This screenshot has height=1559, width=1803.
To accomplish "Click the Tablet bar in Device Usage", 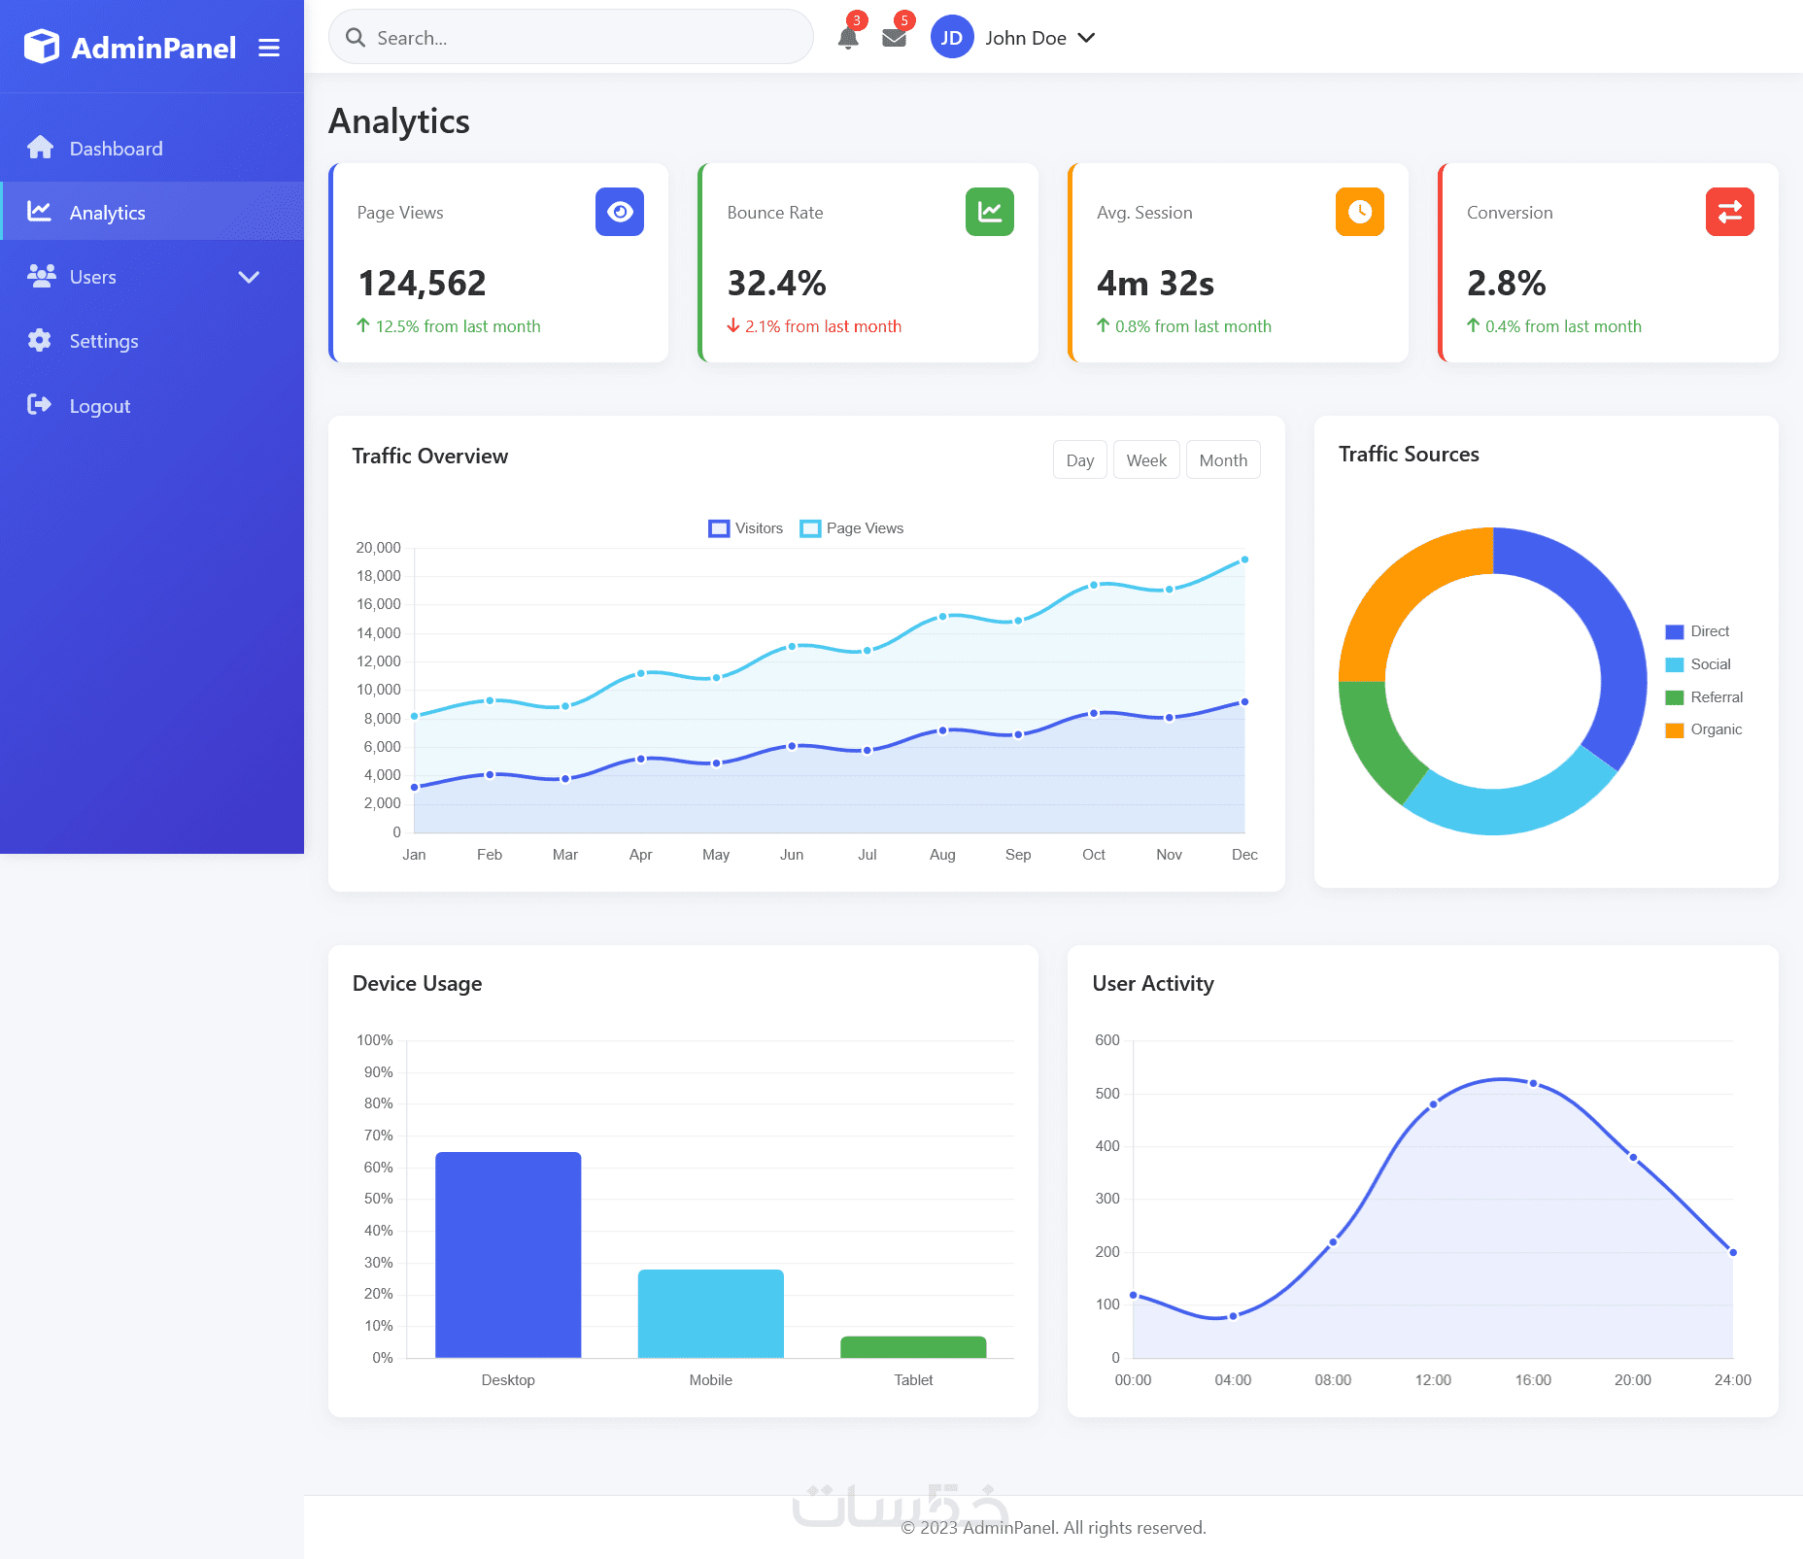I will click(x=913, y=1346).
